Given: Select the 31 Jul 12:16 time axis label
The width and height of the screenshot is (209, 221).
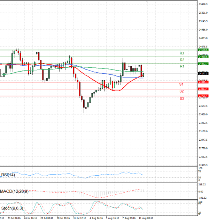Looking at the screenshot, I should [x=80, y=218].
